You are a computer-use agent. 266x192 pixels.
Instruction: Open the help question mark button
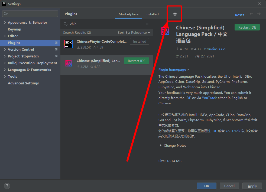pos(7,186)
